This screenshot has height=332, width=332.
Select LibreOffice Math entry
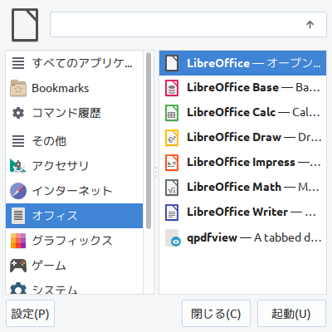coord(242,188)
